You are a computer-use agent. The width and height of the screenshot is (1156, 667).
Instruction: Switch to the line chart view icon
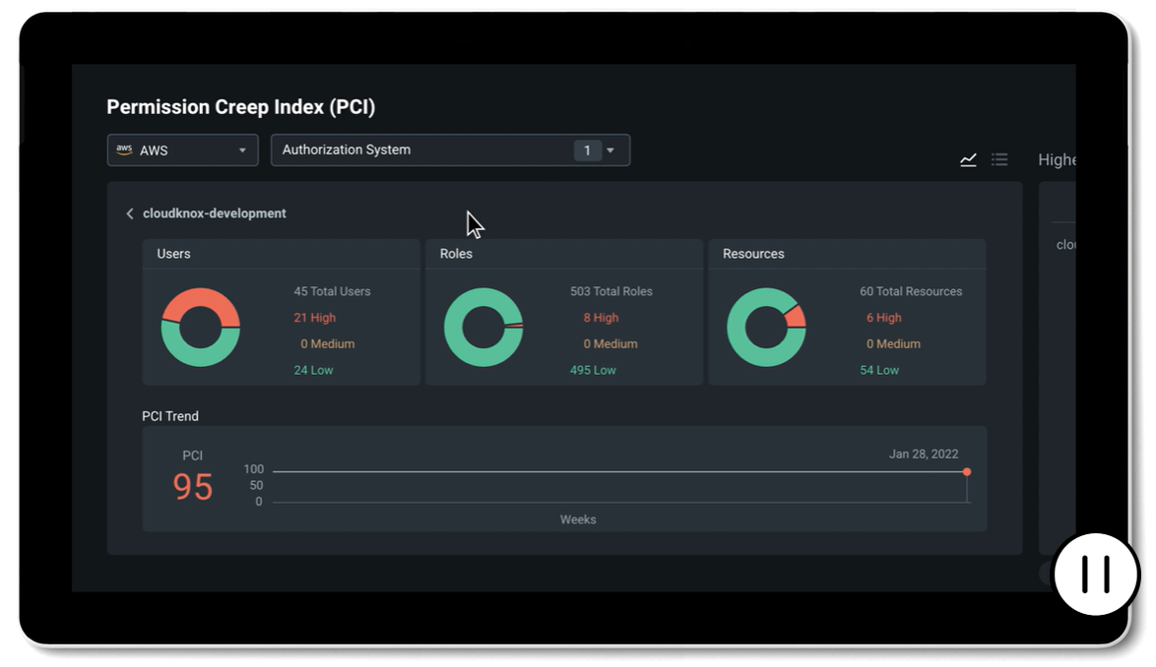pos(968,159)
